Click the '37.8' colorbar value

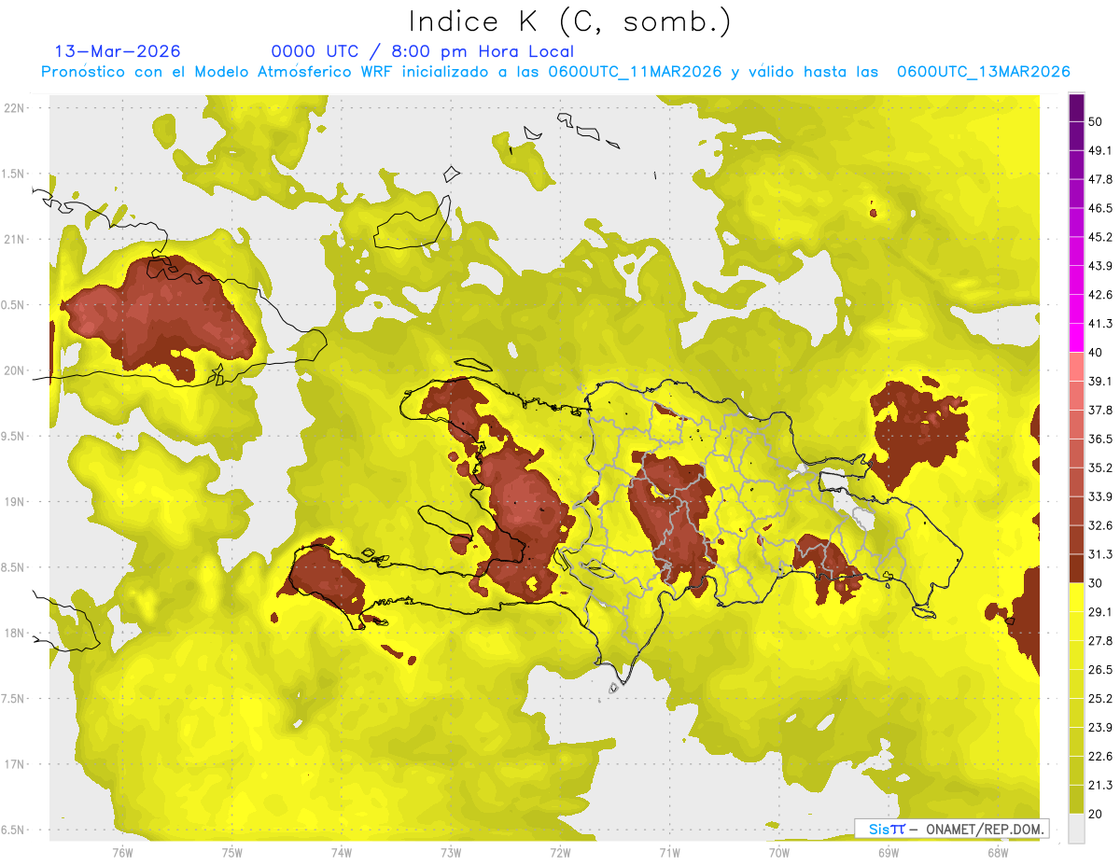pos(1100,410)
